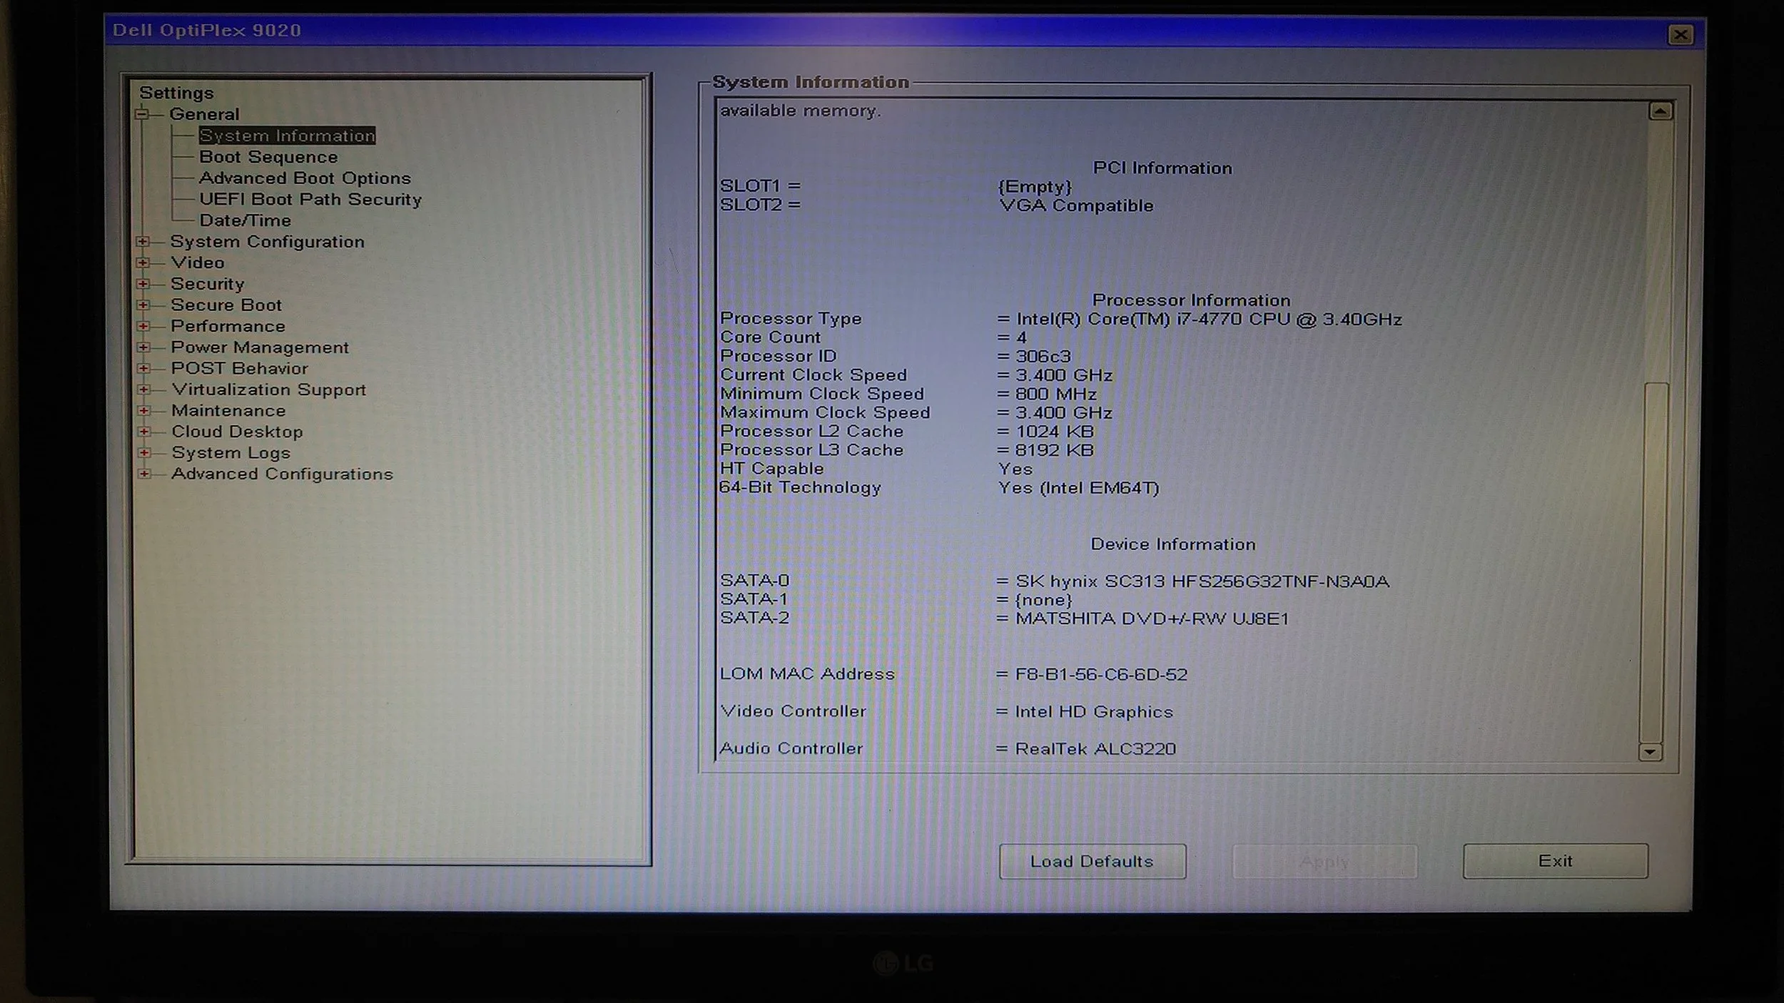The height and width of the screenshot is (1003, 1784).
Task: Click the scroll down arrow in System Information
Action: pyautogui.click(x=1649, y=752)
